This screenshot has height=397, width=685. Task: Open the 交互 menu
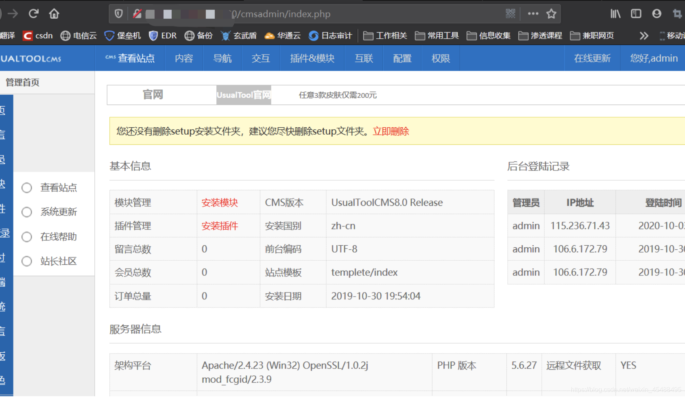[261, 59]
